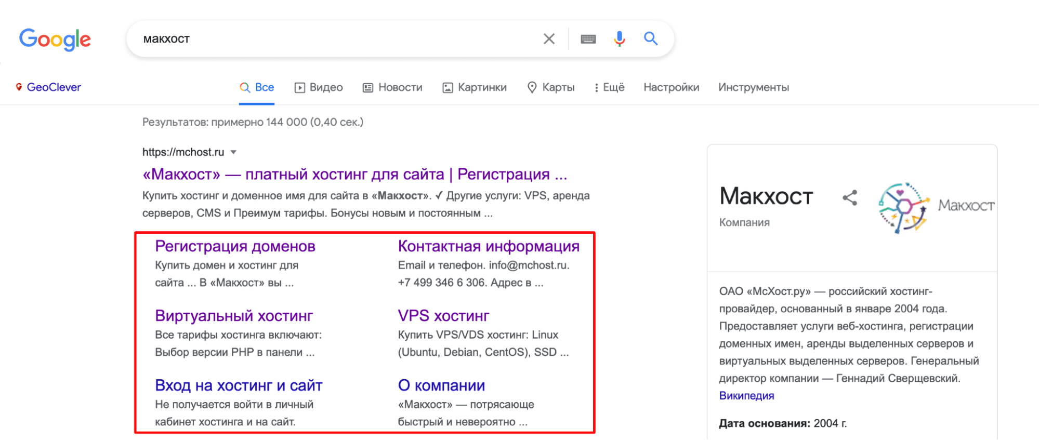Open Инструменты search tools
The height and width of the screenshot is (440, 1039).
tap(754, 87)
